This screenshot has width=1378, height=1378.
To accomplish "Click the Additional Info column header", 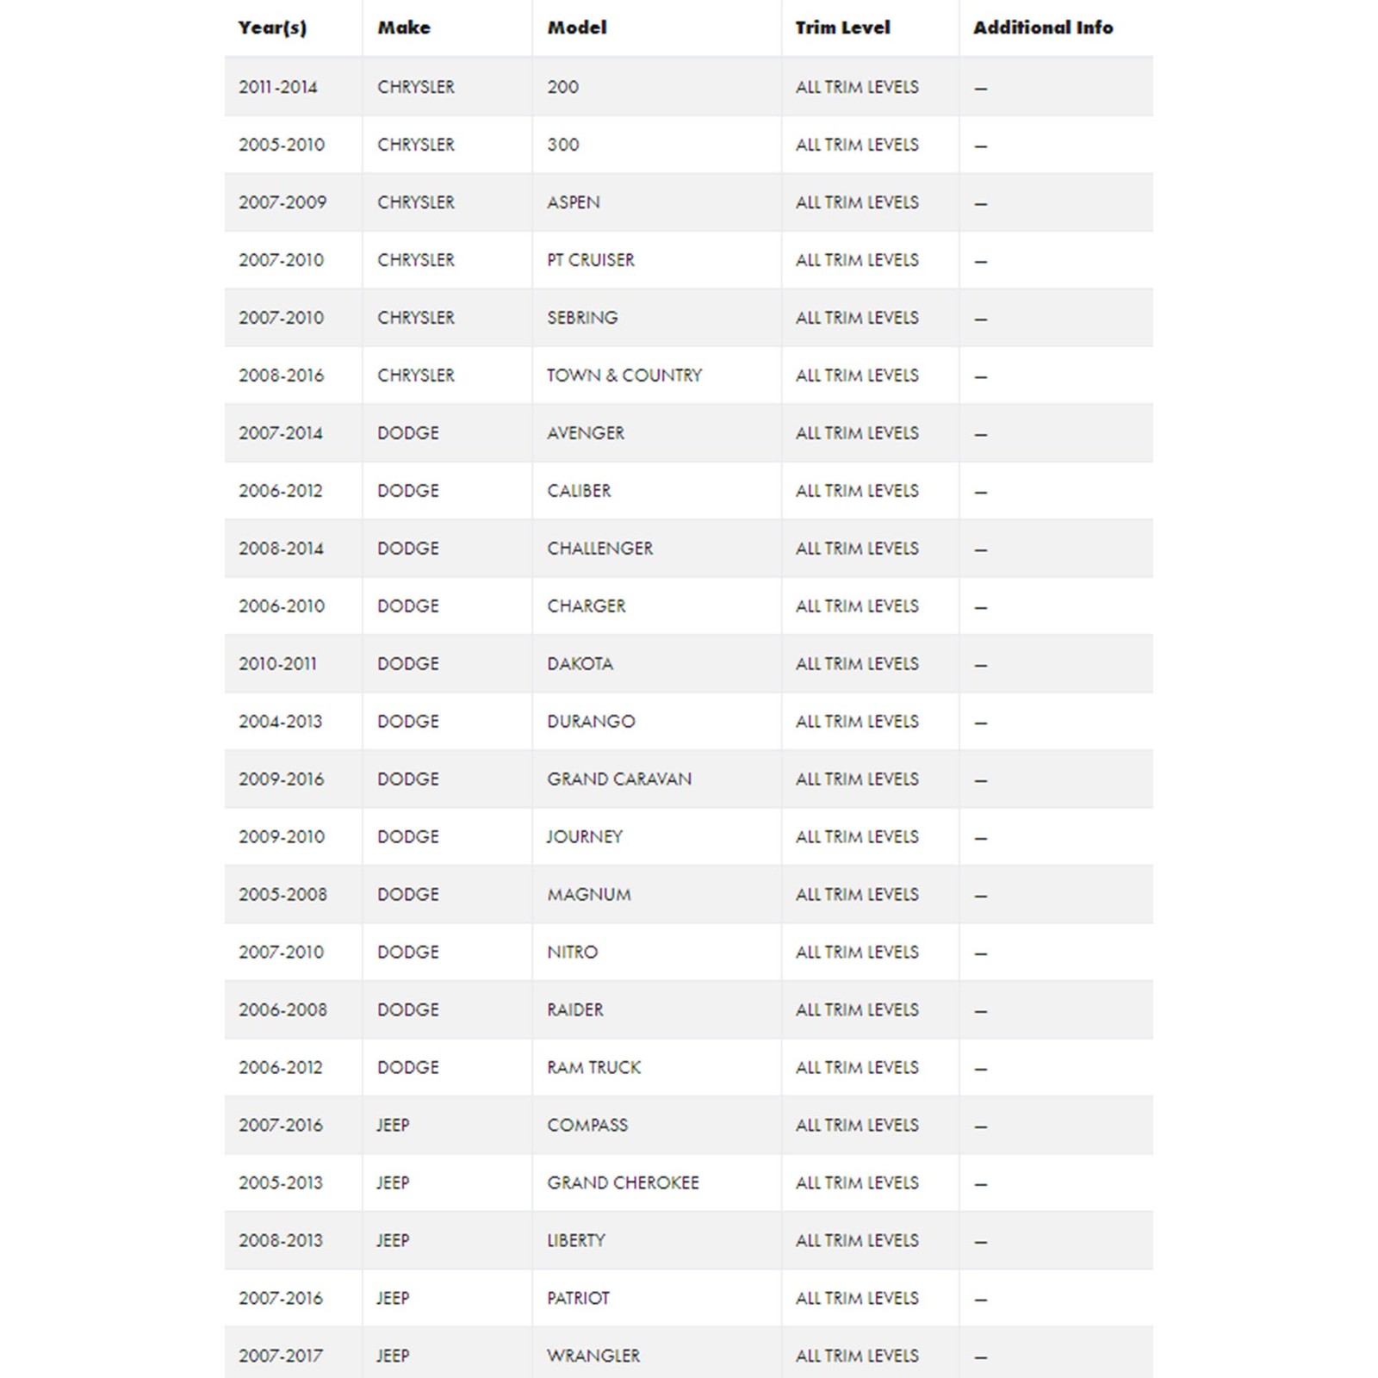I will 1043,28.
